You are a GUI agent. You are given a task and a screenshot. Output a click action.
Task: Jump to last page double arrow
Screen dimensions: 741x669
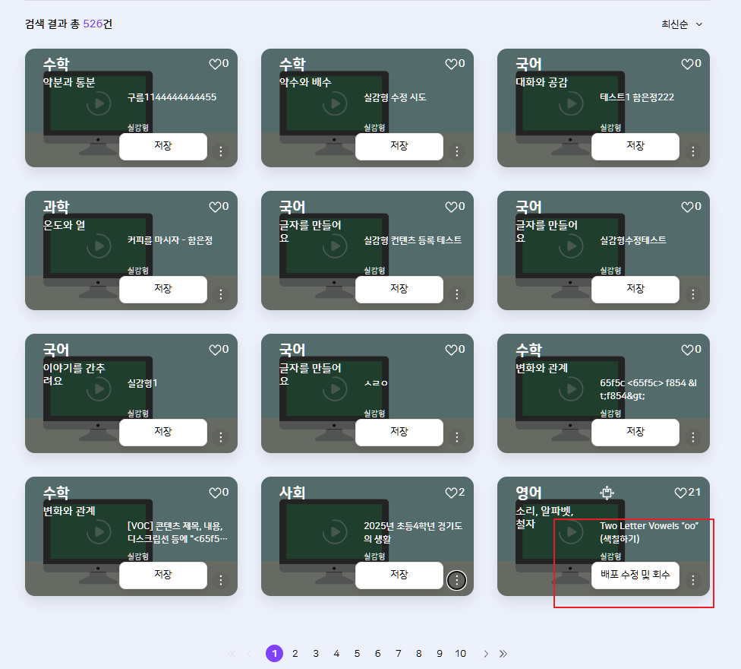[x=503, y=654]
